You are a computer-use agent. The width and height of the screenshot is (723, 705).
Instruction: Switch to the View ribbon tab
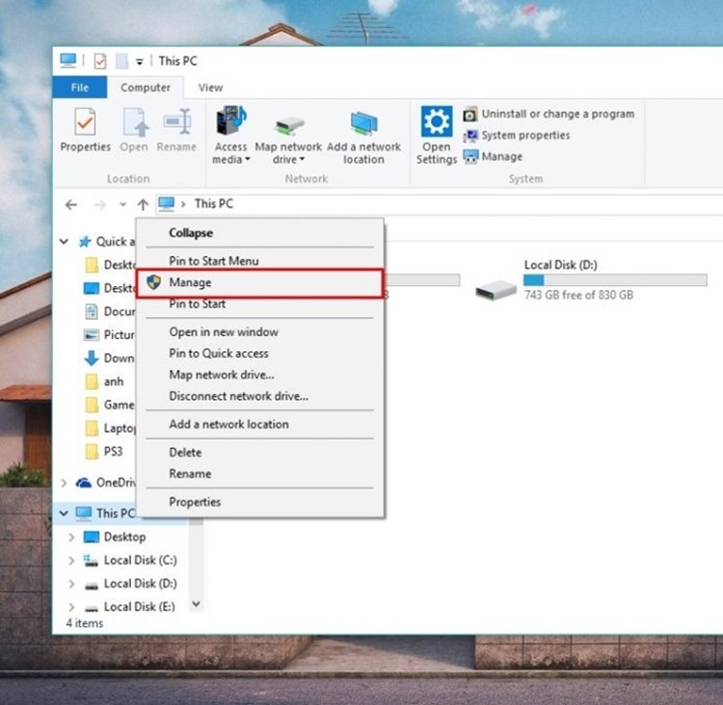point(210,87)
